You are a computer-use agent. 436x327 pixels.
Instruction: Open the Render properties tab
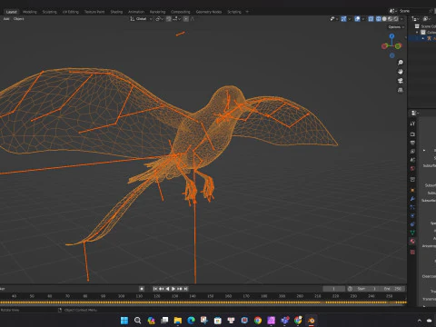412,134
